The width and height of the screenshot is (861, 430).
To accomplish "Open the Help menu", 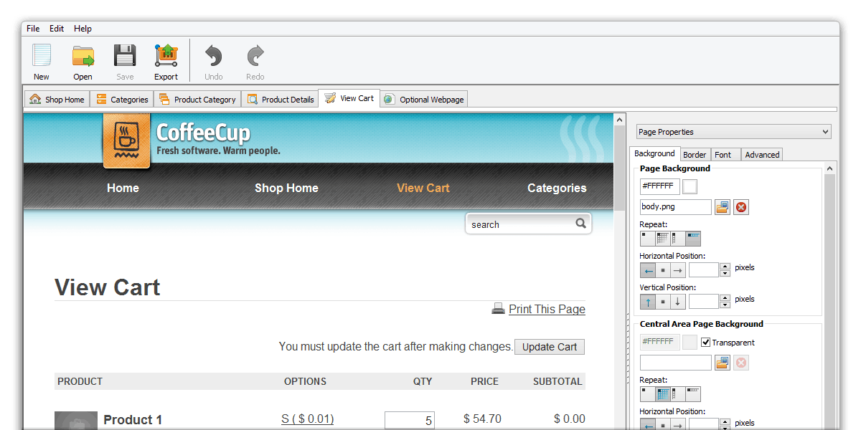I will pyautogui.click(x=83, y=29).
